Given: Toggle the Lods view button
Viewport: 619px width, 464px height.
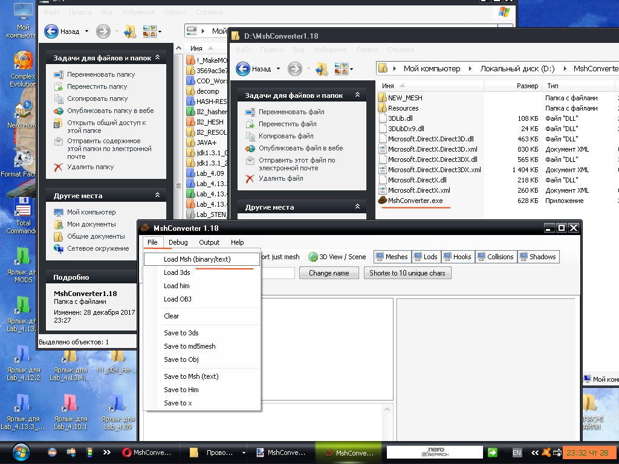Looking at the screenshot, I should (426, 257).
